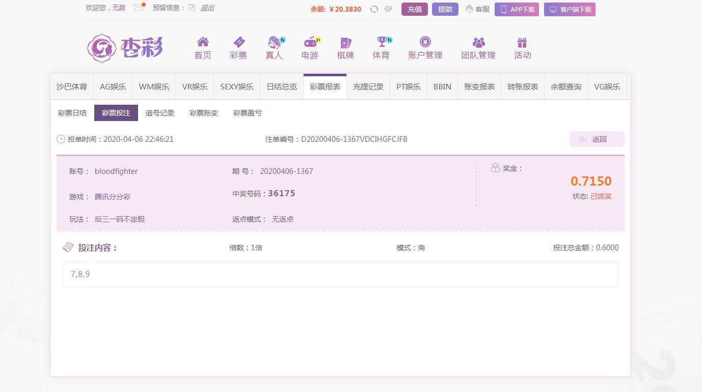Image resolution: width=702 pixels, height=392 pixels.
Task: Click rebate mode value 无返点
Action: (283, 219)
